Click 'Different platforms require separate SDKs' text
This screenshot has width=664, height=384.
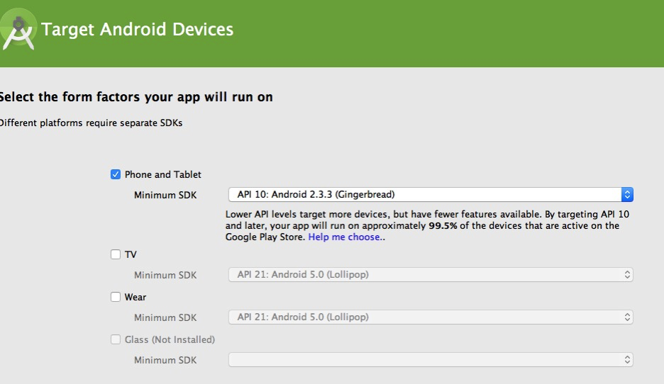click(91, 123)
